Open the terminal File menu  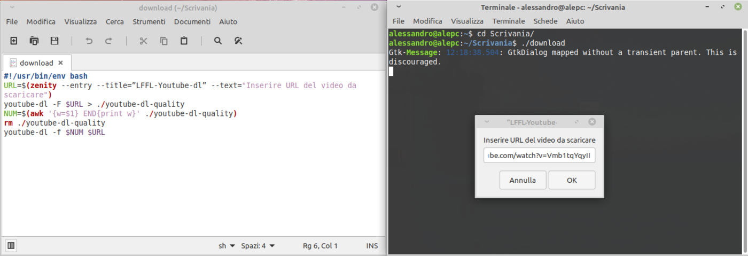point(399,21)
